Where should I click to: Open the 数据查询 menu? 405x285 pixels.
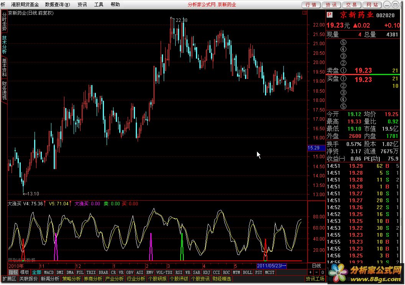[x=58, y=5]
